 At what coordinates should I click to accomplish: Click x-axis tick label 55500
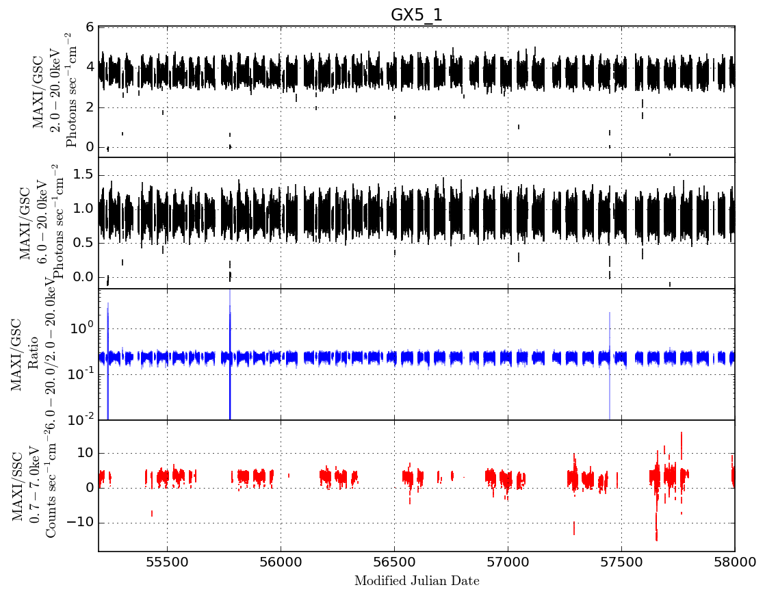167,562
